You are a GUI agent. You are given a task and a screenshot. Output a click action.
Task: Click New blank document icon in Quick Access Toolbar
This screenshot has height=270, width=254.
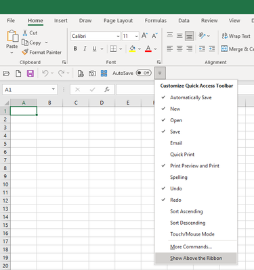(18, 74)
